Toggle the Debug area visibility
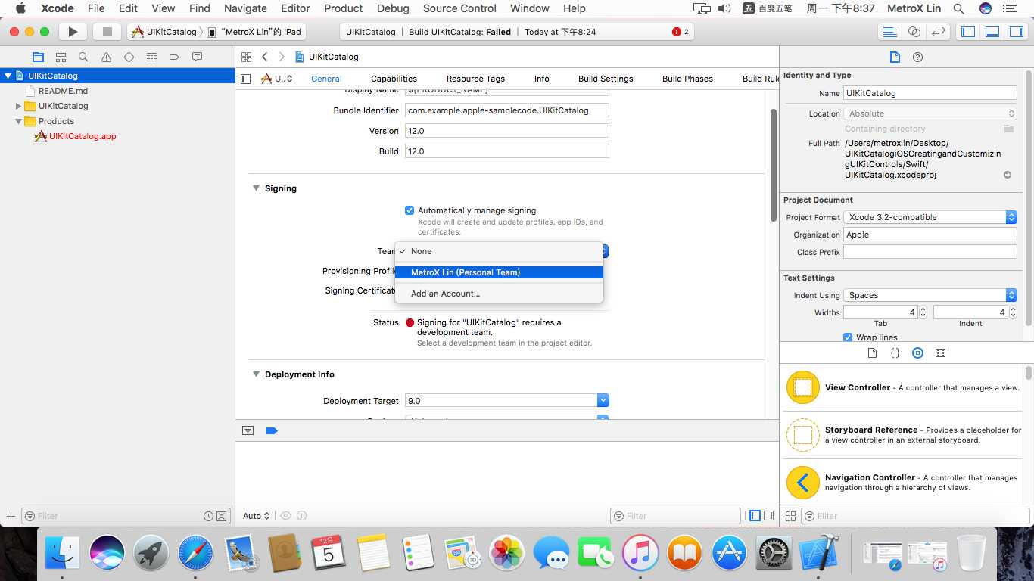Image resolution: width=1034 pixels, height=581 pixels. 992,32
